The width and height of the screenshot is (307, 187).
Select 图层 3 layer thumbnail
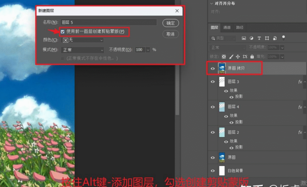[x=222, y=82]
